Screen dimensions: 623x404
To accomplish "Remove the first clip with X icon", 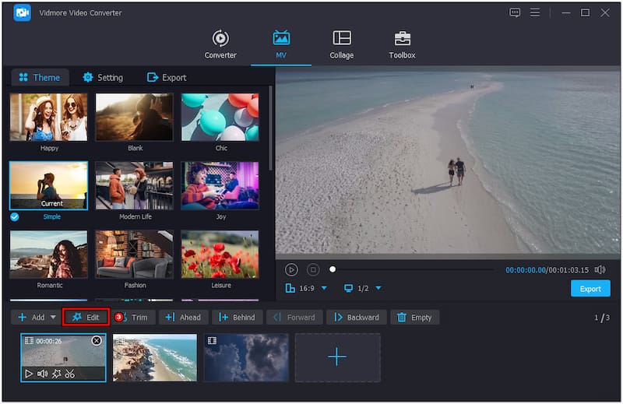I will 97,341.
